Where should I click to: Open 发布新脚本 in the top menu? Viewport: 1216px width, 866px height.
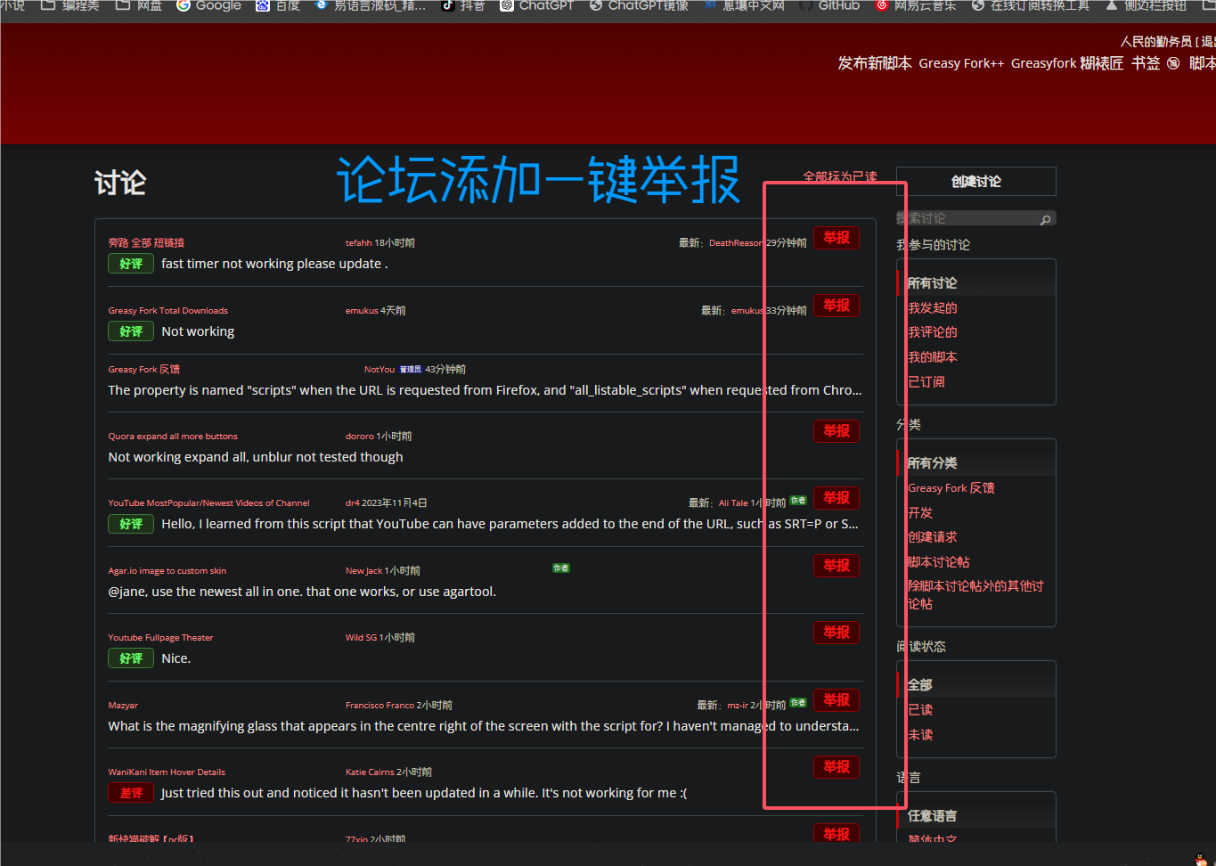coord(875,62)
